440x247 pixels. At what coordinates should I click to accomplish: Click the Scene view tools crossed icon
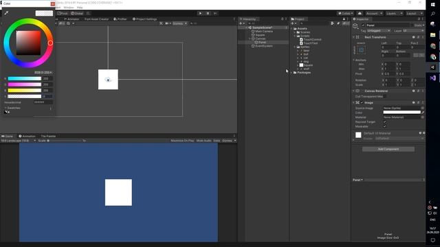[x=161, y=23]
